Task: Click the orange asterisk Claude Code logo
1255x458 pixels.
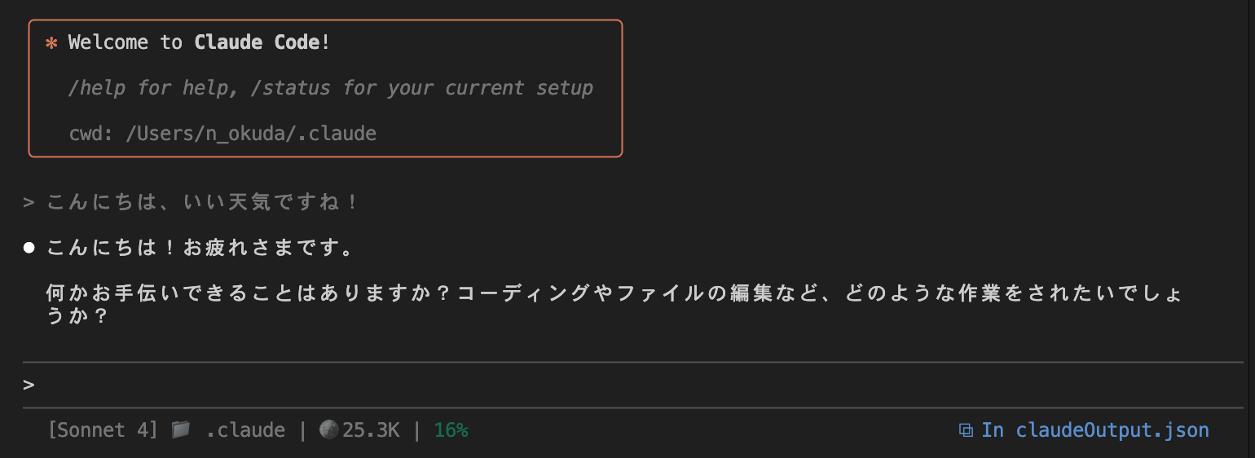Action: coord(51,43)
